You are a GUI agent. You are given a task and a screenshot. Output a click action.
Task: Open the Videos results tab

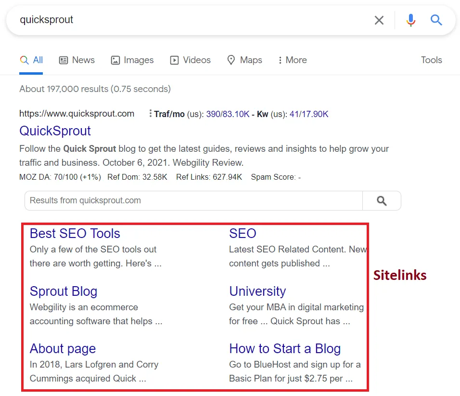(191, 60)
